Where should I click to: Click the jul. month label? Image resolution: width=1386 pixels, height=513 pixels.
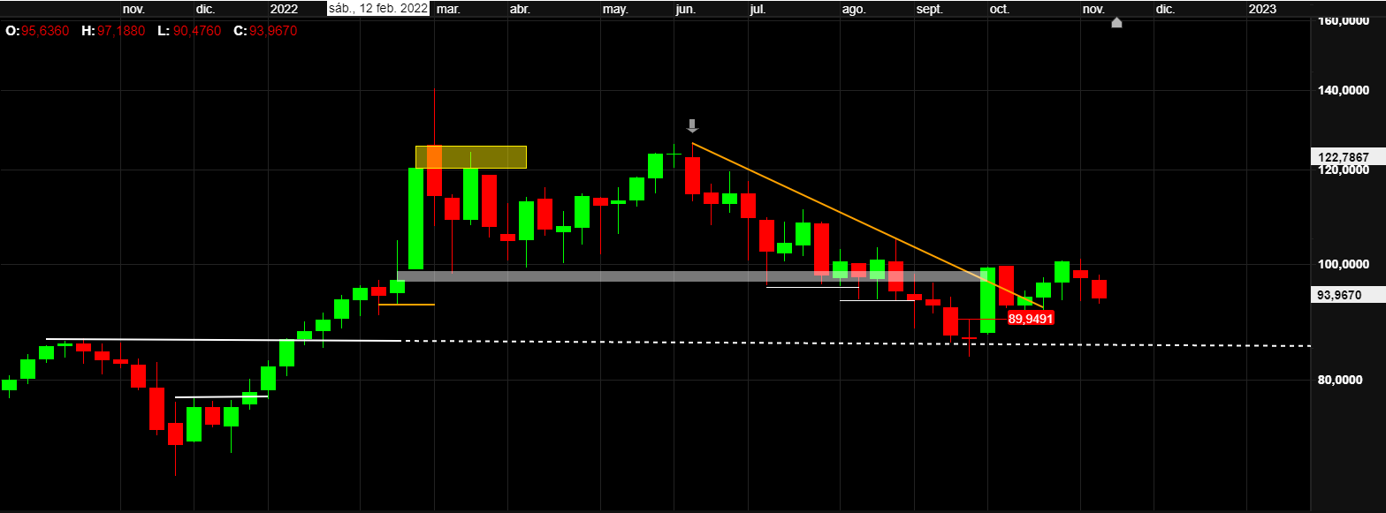758,9
